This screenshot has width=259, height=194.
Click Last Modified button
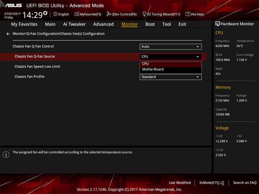[180, 183]
